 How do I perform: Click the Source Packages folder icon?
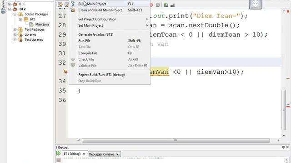click(x=20, y=14)
